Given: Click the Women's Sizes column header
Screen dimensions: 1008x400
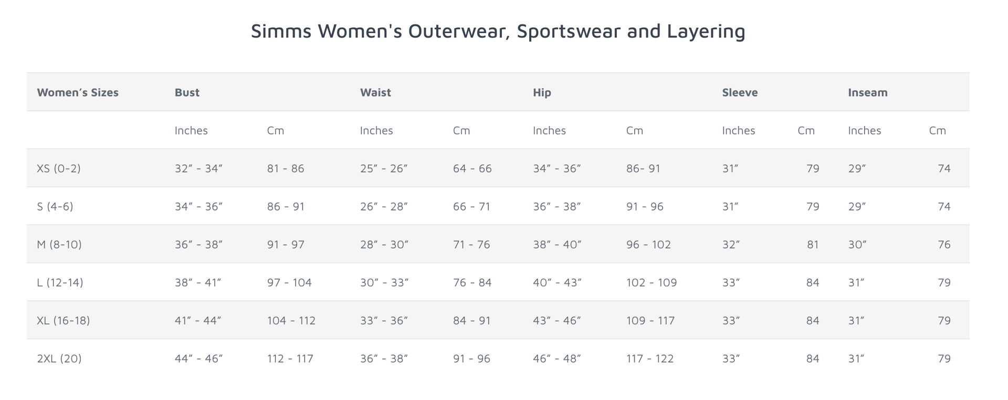Looking at the screenshot, I should [78, 92].
